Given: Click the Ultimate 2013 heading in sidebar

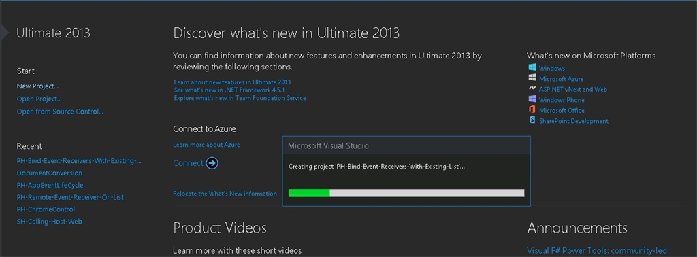Looking at the screenshot, I should coord(53,33).
